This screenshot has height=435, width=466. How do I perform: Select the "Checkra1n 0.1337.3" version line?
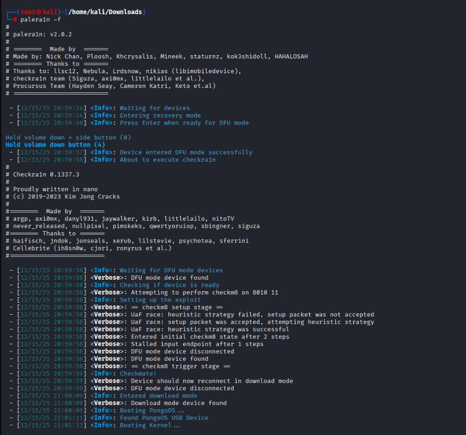(x=46, y=174)
